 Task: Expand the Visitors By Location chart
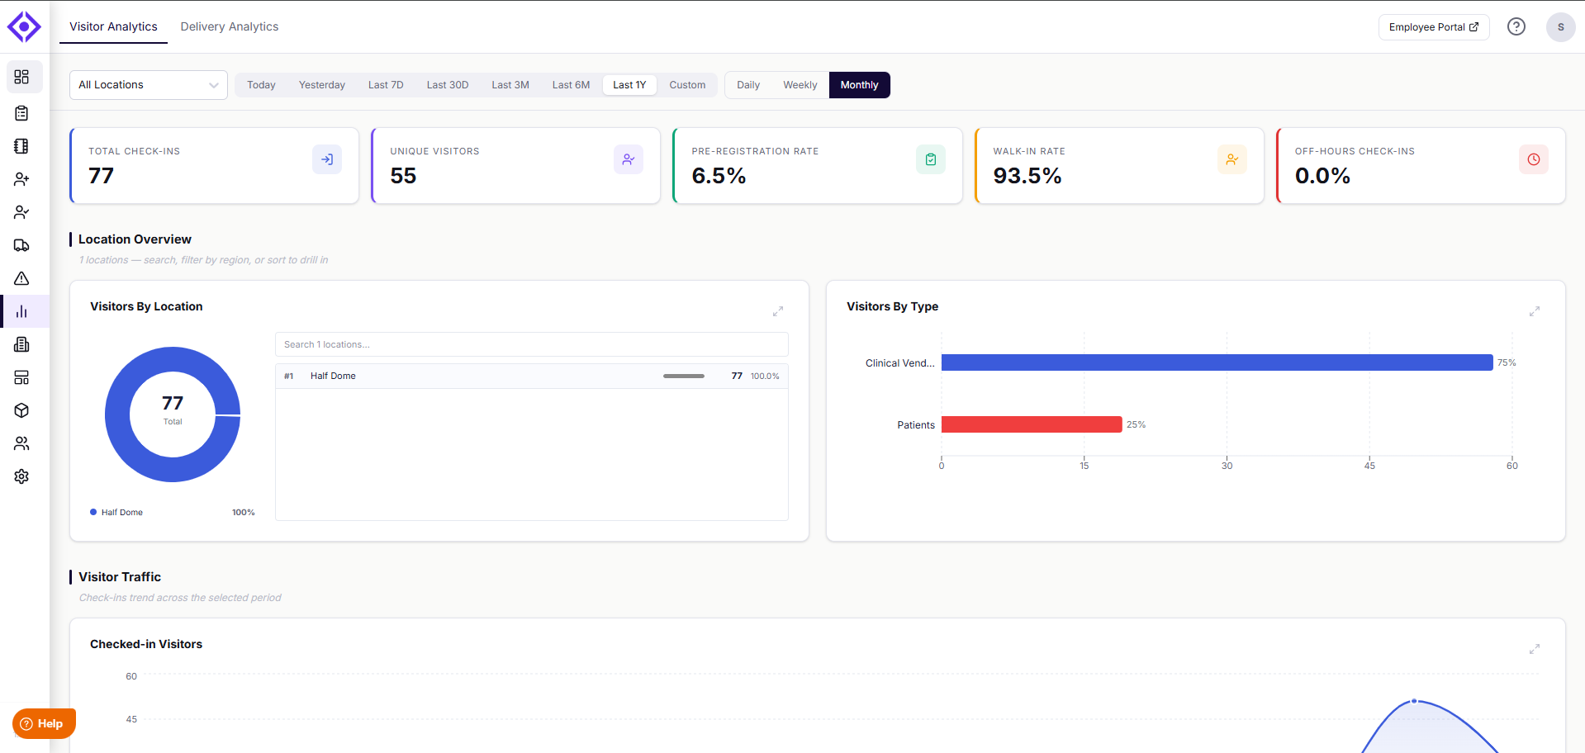778,311
